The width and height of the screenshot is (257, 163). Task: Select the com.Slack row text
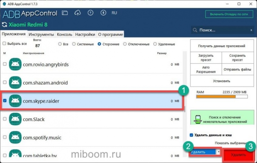click(x=34, y=119)
